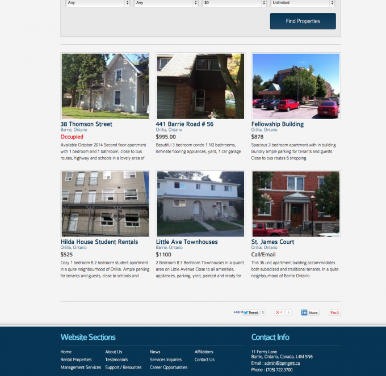Open the $0 minimum price dropdown
Image resolution: width=386 pixels, height=376 pixels.
[x=234, y=3]
